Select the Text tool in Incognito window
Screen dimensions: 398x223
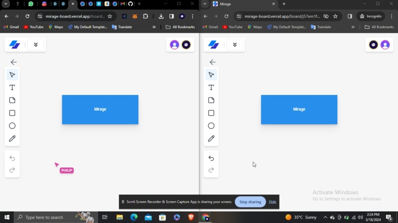pos(211,88)
